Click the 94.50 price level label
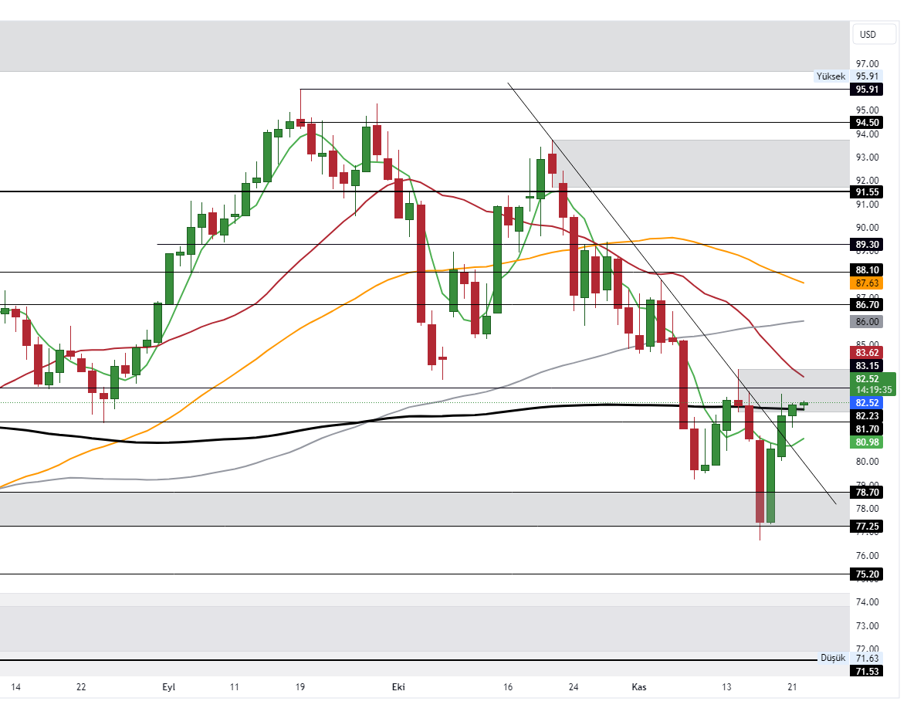This screenshot has height=725, width=907. click(x=868, y=122)
